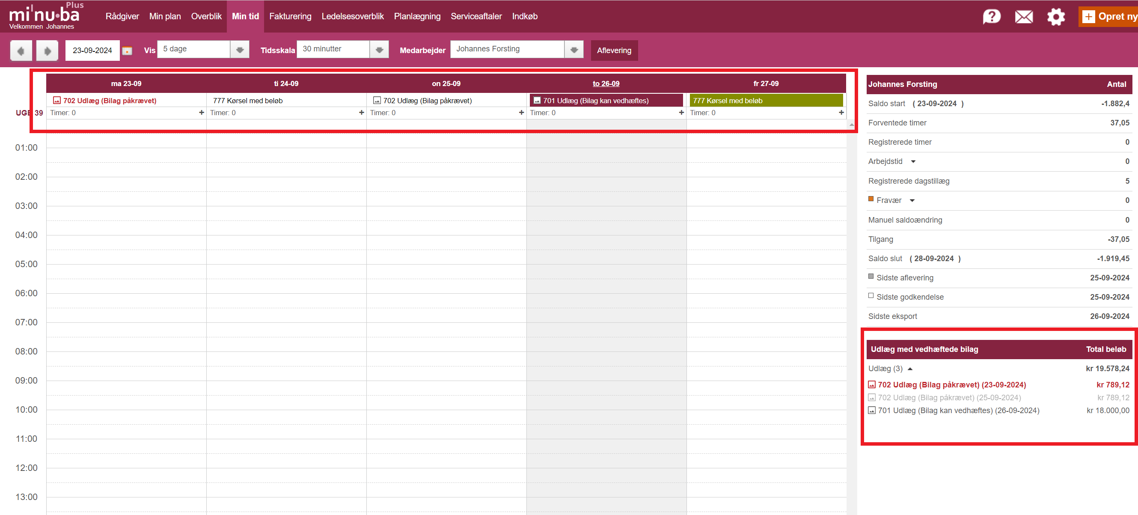Open the Ledelsesoverblik menu
This screenshot has width=1138, height=515.
[353, 16]
